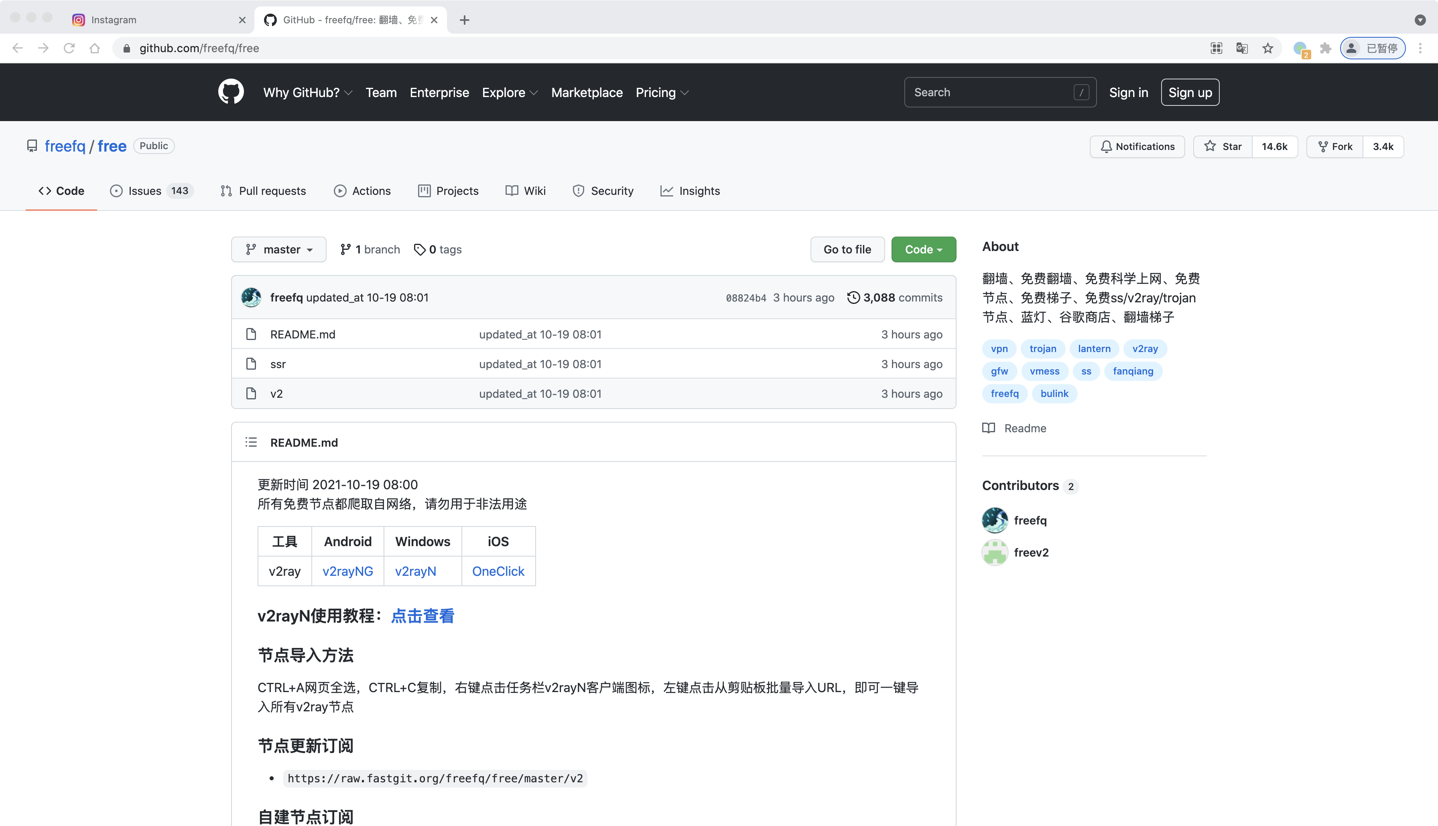Open the QR code icon in address bar
This screenshot has width=1438, height=826.
[x=1216, y=48]
